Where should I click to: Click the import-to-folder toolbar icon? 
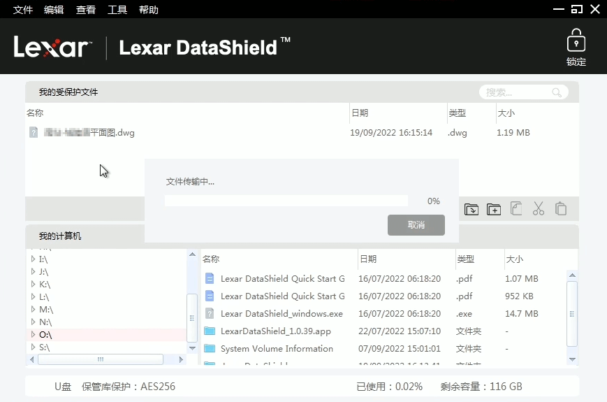471,209
